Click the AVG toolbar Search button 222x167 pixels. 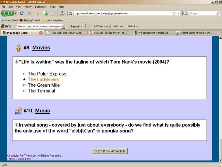point(73,26)
